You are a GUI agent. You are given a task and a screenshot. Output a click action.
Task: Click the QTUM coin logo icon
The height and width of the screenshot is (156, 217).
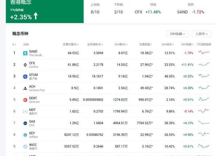(25, 76)
